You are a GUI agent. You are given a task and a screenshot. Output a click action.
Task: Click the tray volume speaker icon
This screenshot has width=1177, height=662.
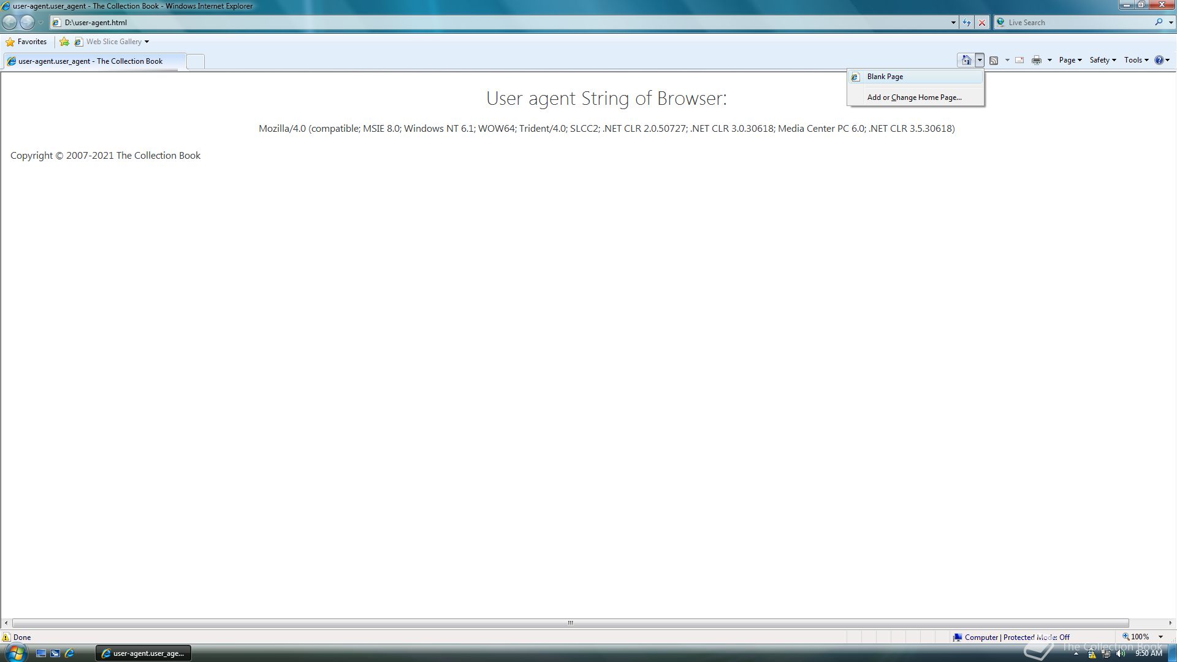[x=1121, y=653]
